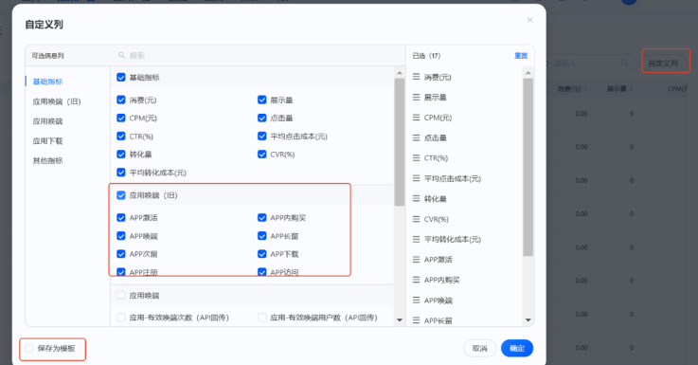Toggle the APP内购买 checkbox

coord(261,217)
